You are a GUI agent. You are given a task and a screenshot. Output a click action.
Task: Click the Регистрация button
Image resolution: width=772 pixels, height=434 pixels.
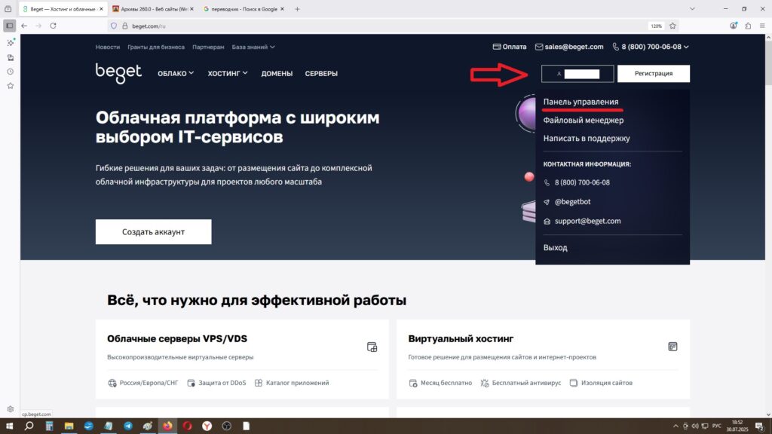(654, 74)
